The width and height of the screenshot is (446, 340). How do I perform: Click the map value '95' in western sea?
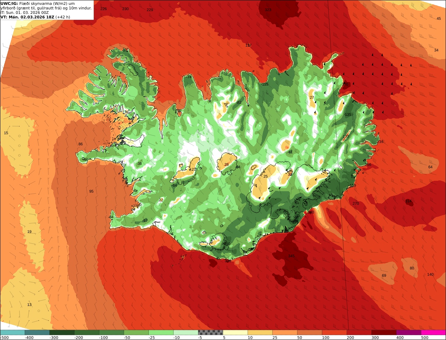[x=91, y=191]
